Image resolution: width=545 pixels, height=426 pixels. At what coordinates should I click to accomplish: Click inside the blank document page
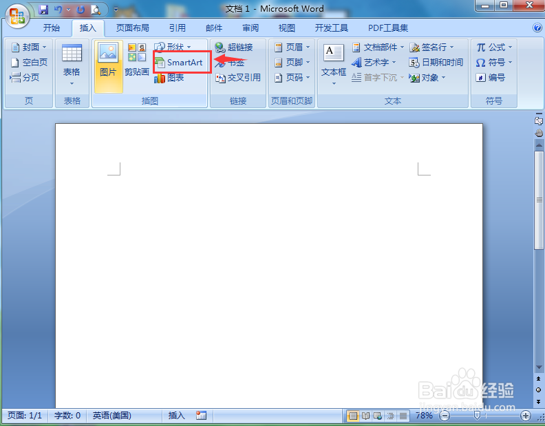tap(268, 266)
